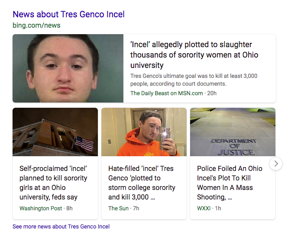Click the 1h timestamp on WXXI card
The width and height of the screenshot is (304, 238).
click(x=218, y=208)
